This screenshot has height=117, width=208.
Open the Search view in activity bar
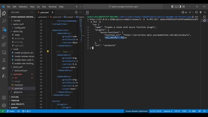point(4,21)
